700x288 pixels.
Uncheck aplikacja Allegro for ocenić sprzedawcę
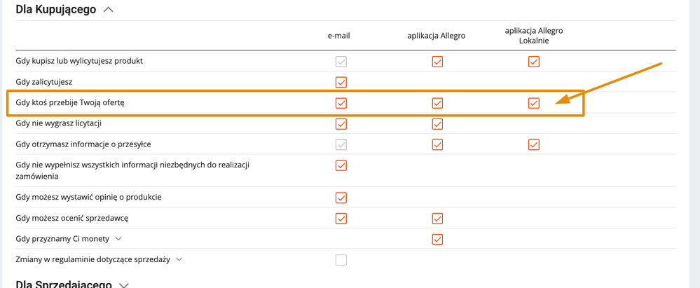point(437,219)
